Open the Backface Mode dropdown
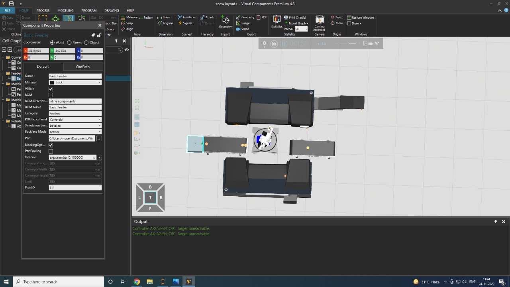This screenshot has width=510, height=287. [99, 132]
